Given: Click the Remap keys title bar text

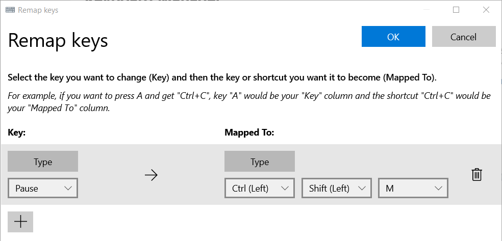Looking at the screenshot, I should pos(38,10).
